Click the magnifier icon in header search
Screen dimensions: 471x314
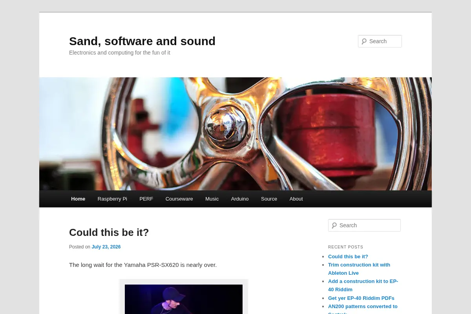click(x=364, y=41)
